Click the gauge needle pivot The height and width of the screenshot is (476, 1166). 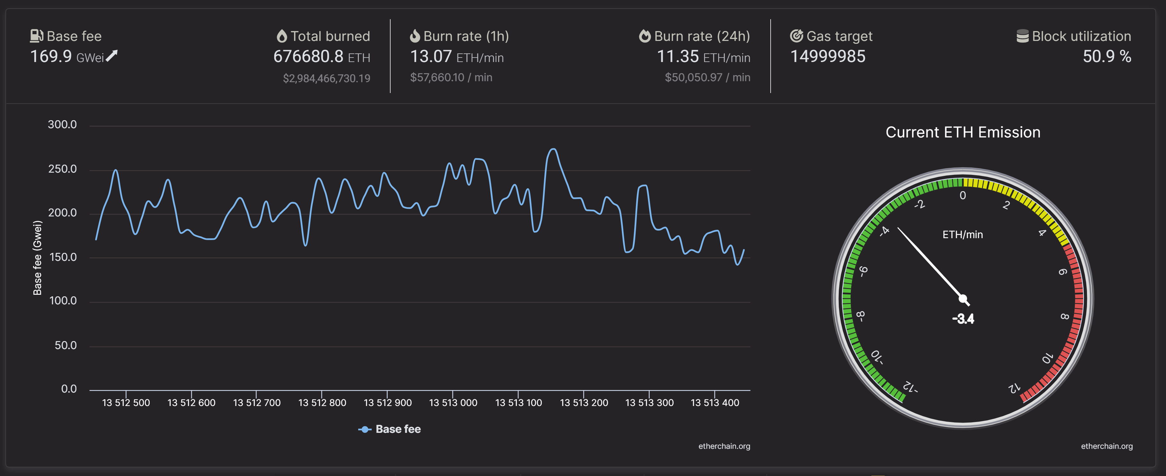[963, 299]
